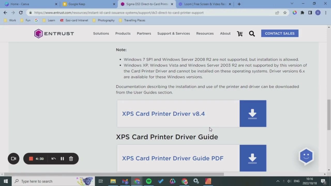
Task: Delete the Loom recording
Action: [71, 159]
